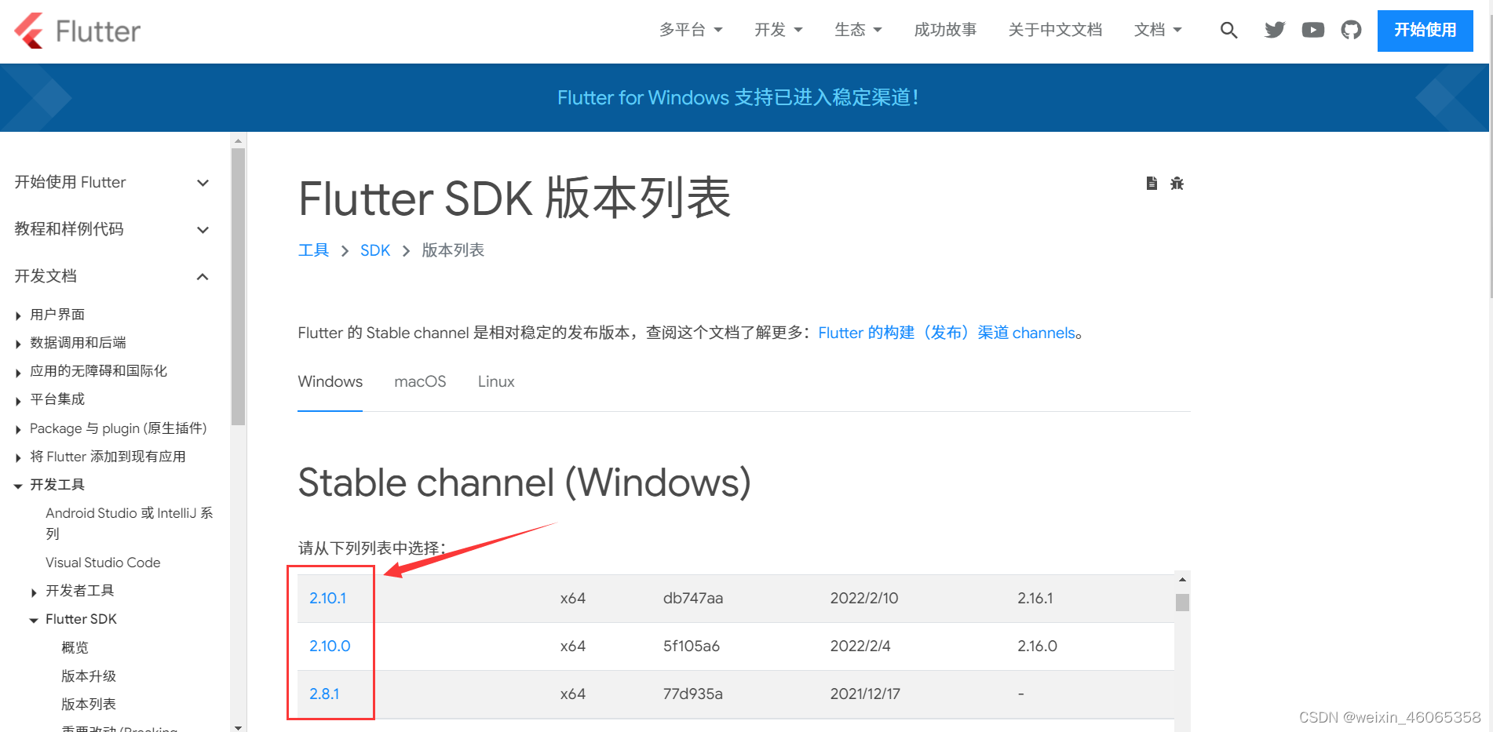Viewport: 1493px width, 732px height.
Task: Click sidebar scrollbar down arrow
Action: (239, 727)
